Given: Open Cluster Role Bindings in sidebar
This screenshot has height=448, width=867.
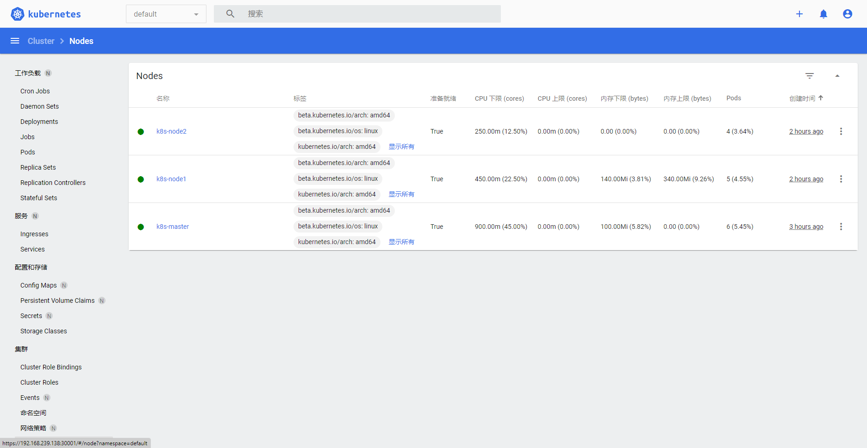Looking at the screenshot, I should [51, 367].
